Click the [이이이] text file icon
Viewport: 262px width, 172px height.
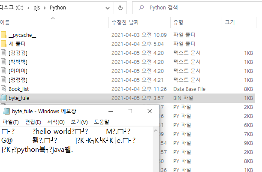[3, 71]
